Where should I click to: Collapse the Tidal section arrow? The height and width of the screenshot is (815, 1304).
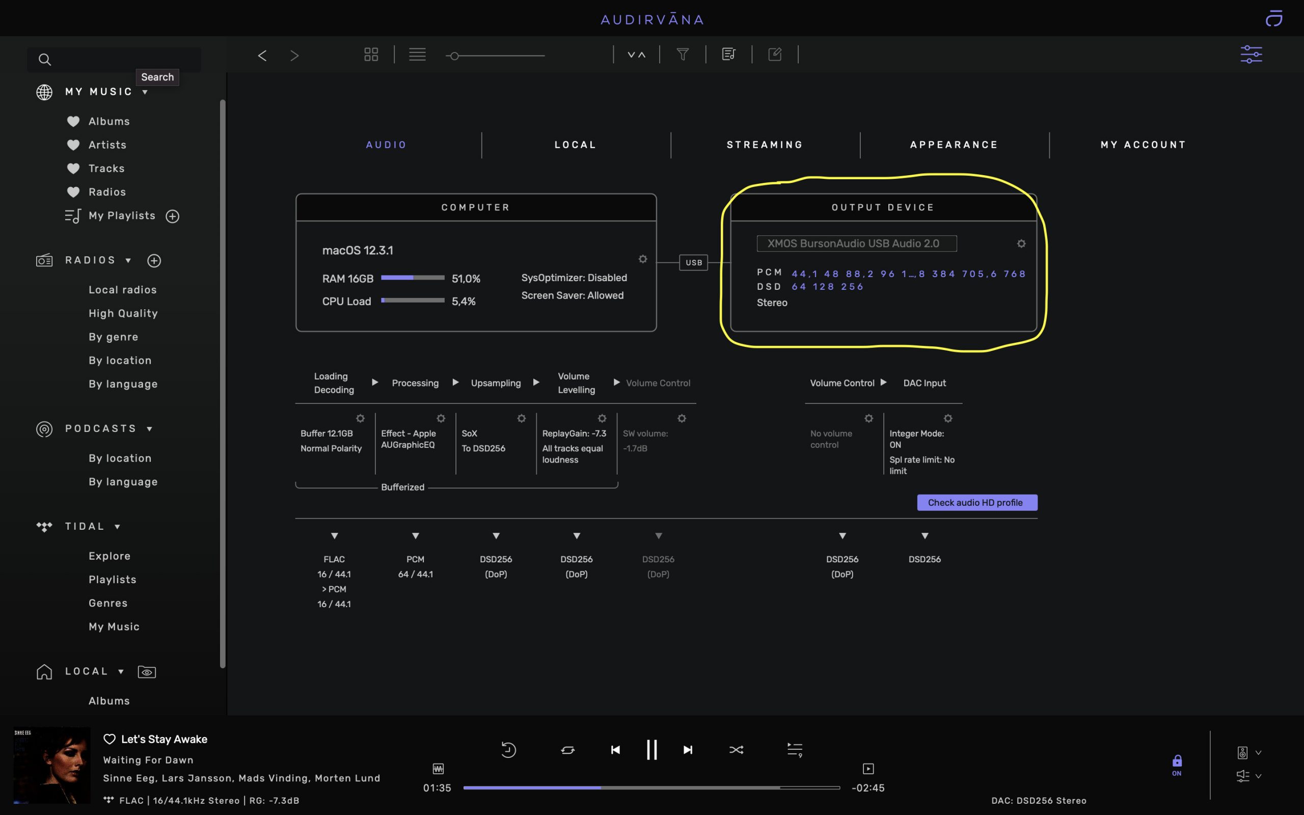point(117,527)
